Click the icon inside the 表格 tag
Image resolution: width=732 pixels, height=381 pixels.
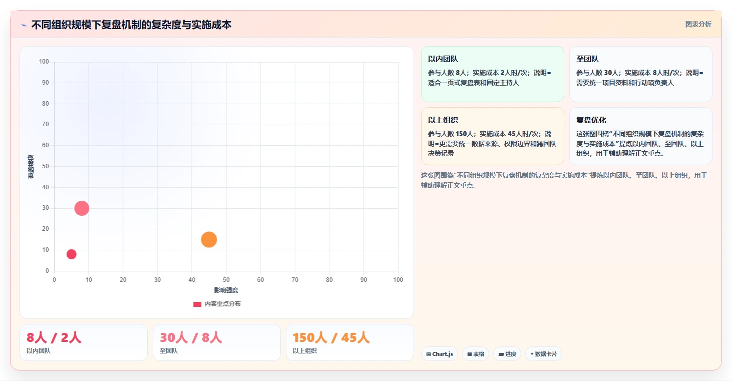pyautogui.click(x=470, y=354)
